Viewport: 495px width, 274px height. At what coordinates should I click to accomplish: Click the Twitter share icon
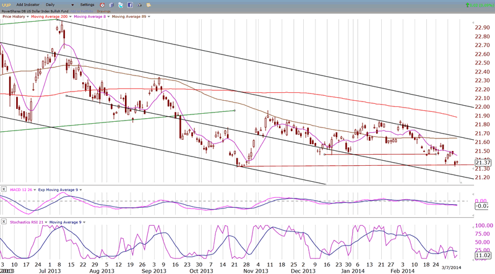pyautogui.click(x=121, y=4)
